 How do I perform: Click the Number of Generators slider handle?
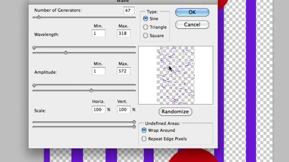point(39,17)
